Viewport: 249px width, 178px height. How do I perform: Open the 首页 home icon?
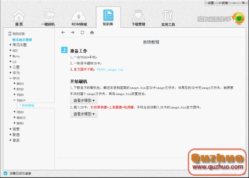pos(19,15)
